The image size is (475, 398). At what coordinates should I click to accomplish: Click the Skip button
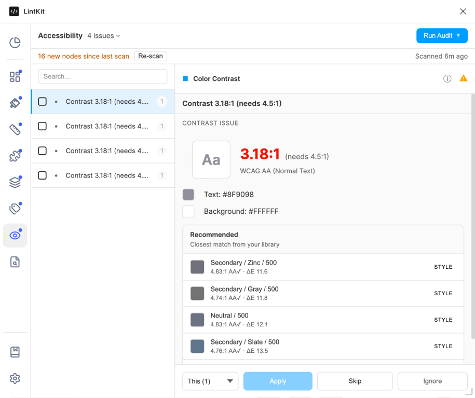[355, 381]
